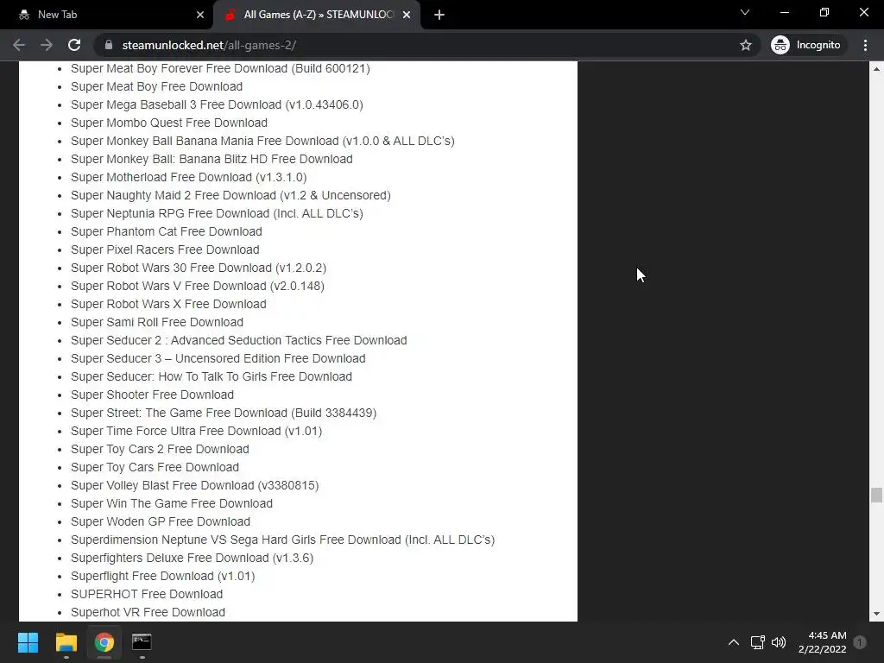Open Super Monkey Ball Banana Mania link
The height and width of the screenshot is (663, 884).
coord(262,141)
